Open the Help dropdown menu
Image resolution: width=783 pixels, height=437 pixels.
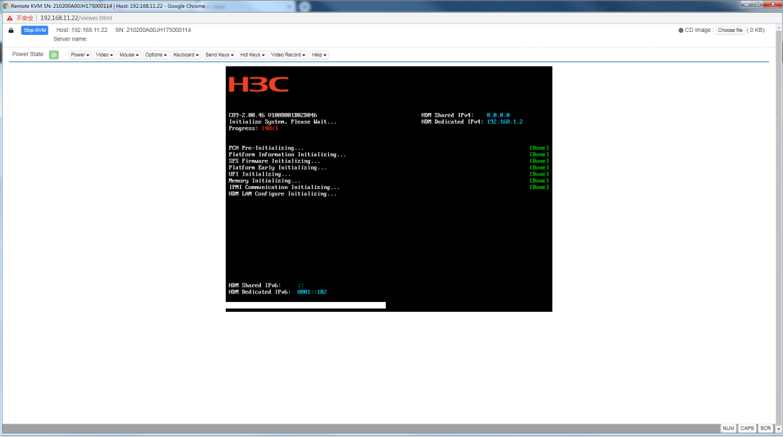pyautogui.click(x=318, y=55)
